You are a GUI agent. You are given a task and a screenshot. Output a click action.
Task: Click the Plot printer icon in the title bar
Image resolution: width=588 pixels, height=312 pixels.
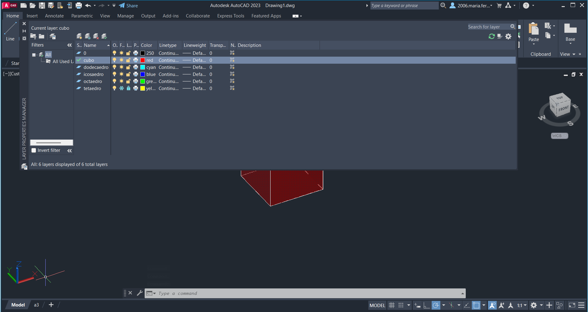point(79,6)
